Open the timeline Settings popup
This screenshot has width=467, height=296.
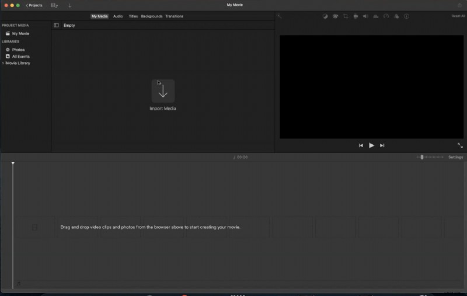(x=456, y=157)
